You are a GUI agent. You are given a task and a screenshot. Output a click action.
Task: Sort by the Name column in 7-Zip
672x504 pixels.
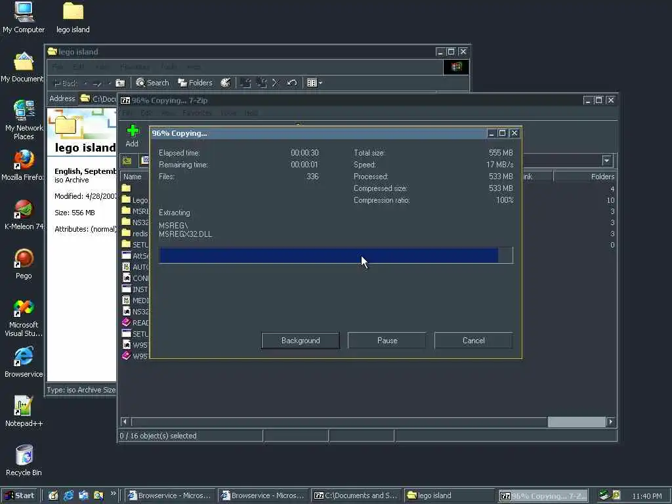pyautogui.click(x=135, y=177)
